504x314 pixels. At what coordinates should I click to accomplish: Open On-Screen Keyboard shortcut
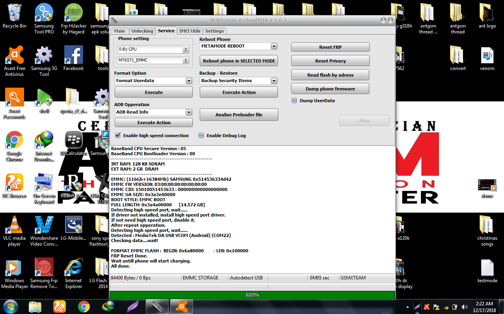(44, 189)
